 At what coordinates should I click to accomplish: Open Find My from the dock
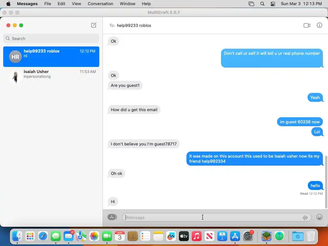pyautogui.click(x=279, y=236)
